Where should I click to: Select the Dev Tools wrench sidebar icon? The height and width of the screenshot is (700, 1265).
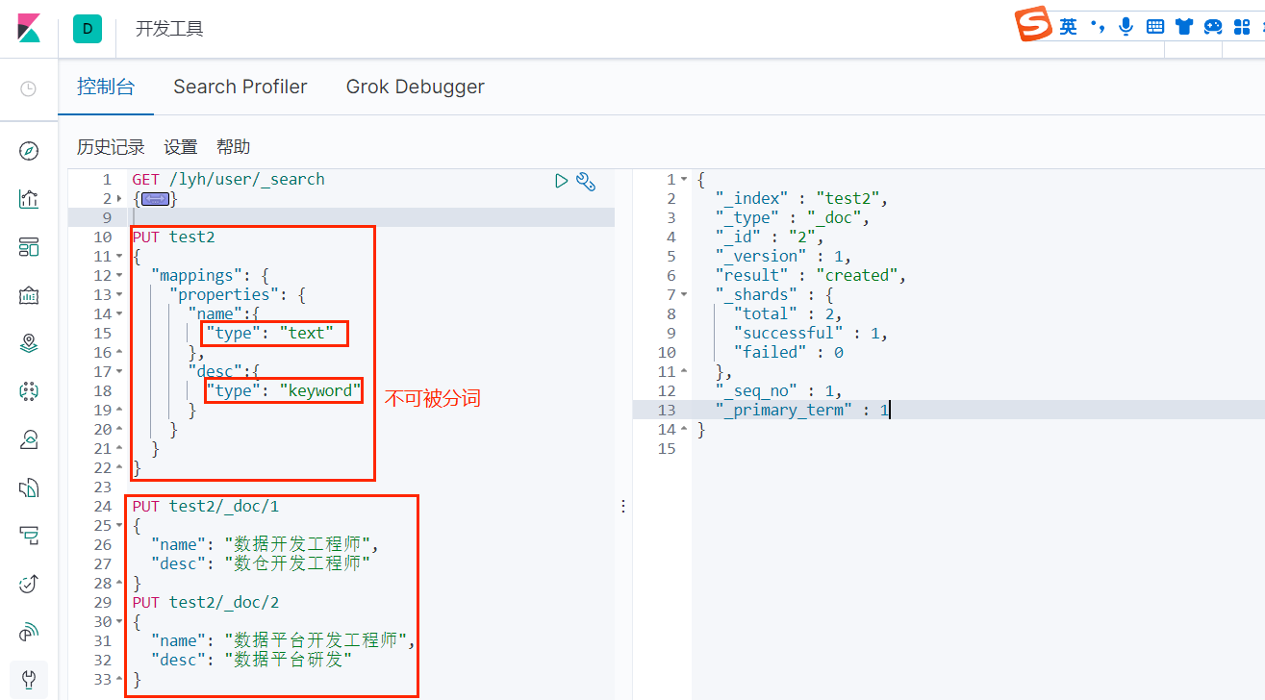(29, 680)
